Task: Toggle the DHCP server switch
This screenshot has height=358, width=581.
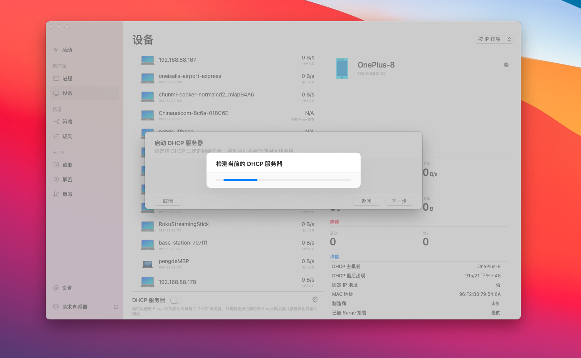Action: [x=176, y=300]
